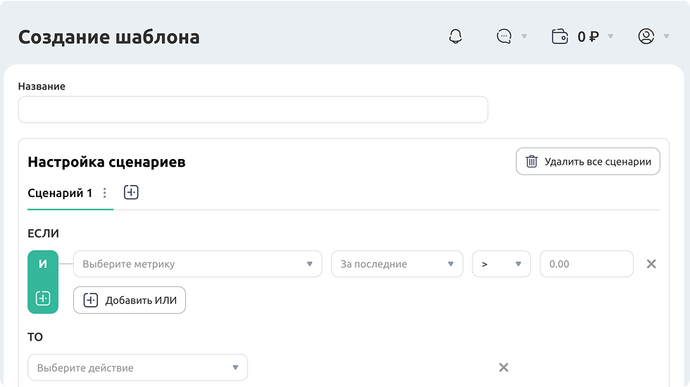Open notifications bell icon
The width and height of the screenshot is (690, 387).
pos(456,37)
